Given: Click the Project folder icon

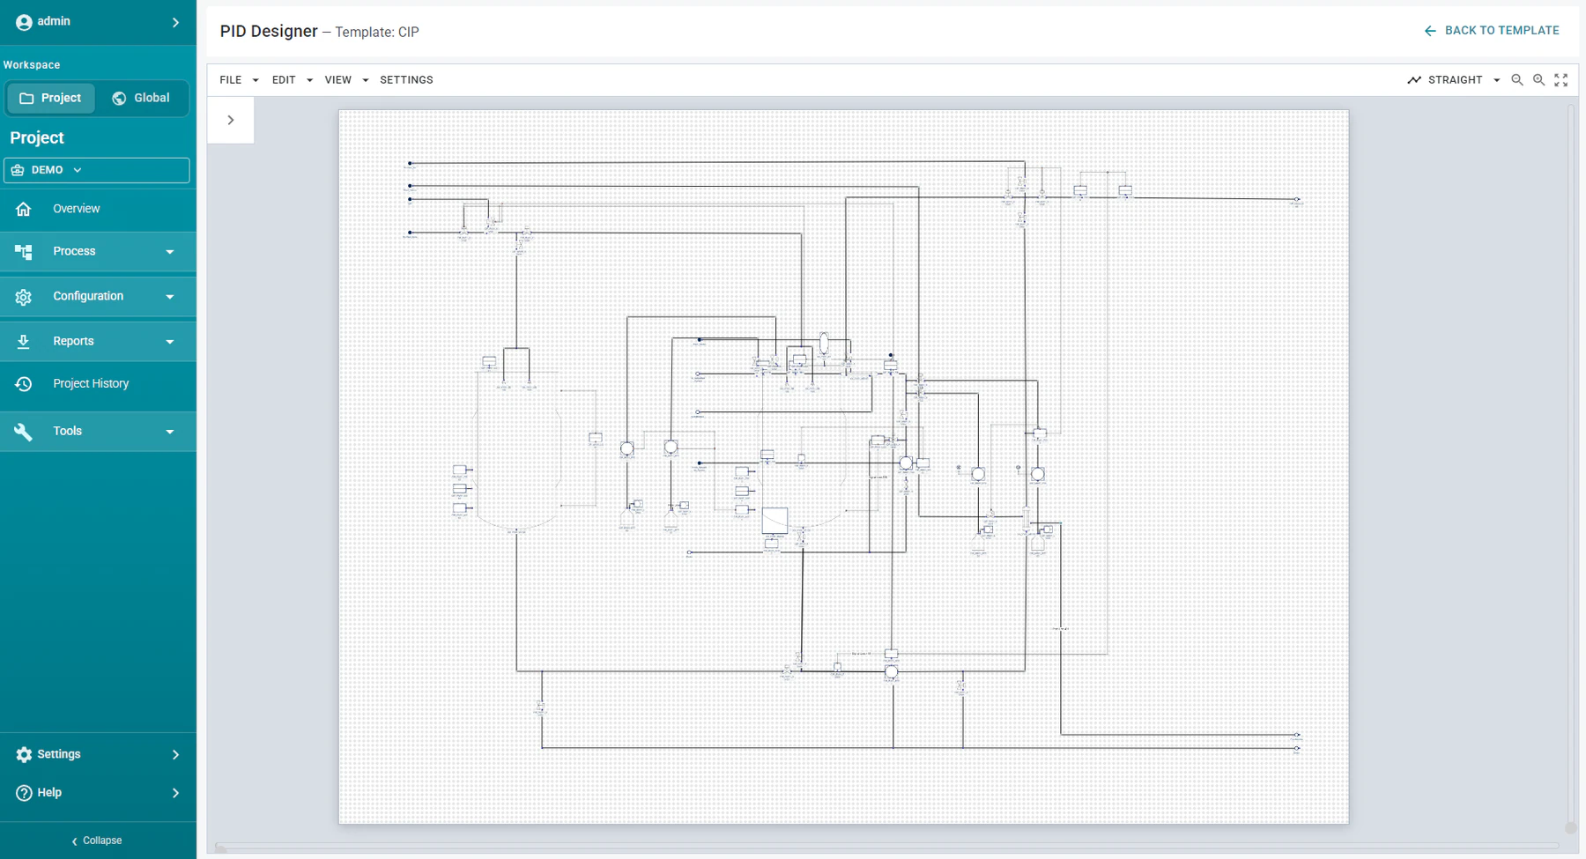Looking at the screenshot, I should click(26, 98).
